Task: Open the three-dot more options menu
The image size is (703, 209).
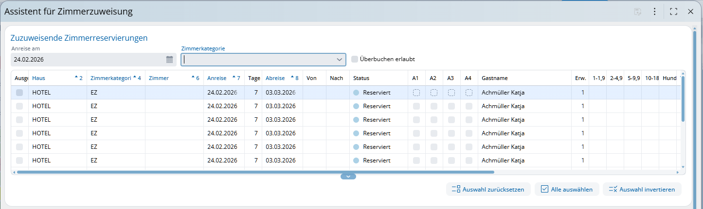Action: (655, 12)
